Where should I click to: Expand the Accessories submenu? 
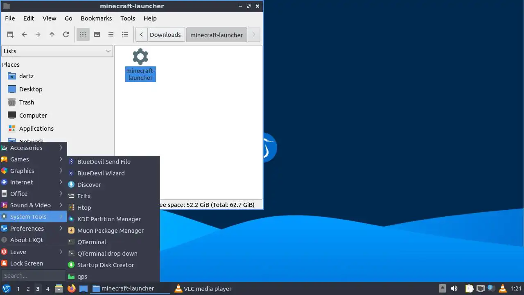(x=33, y=148)
